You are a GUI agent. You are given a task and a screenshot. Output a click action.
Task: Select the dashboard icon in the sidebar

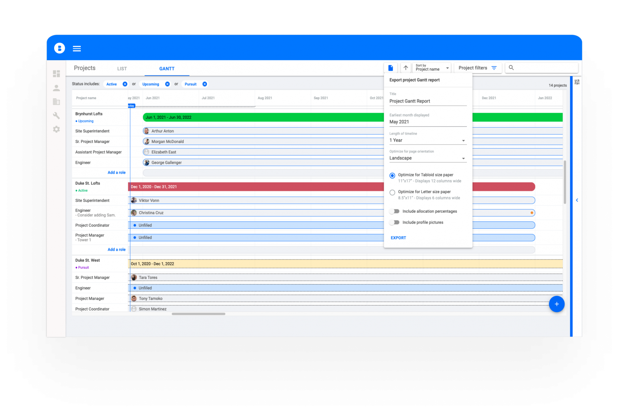[x=56, y=73]
